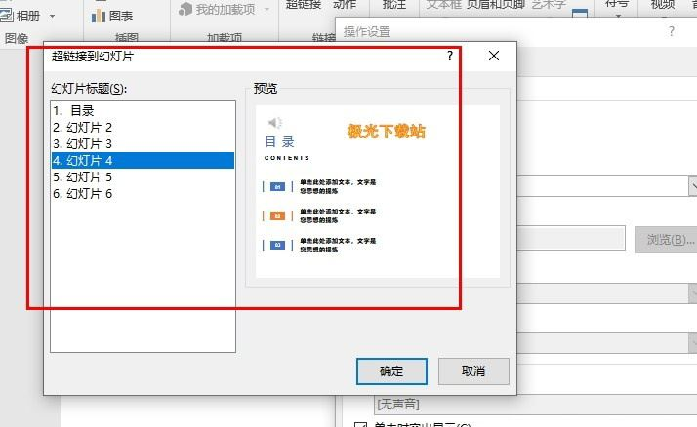
Task: Click the 浏览(B)... button in 操作设置
Action: pos(668,240)
